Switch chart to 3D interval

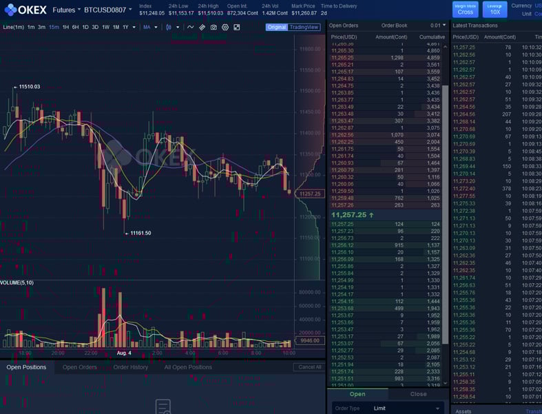pyautogui.click(x=95, y=27)
